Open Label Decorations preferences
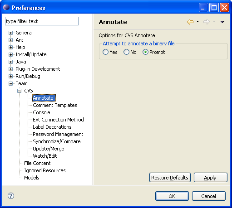Image resolution: width=232 pixels, height=208 pixels. 52,127
